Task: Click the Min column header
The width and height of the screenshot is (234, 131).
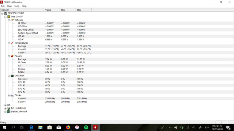Action: [68, 10]
